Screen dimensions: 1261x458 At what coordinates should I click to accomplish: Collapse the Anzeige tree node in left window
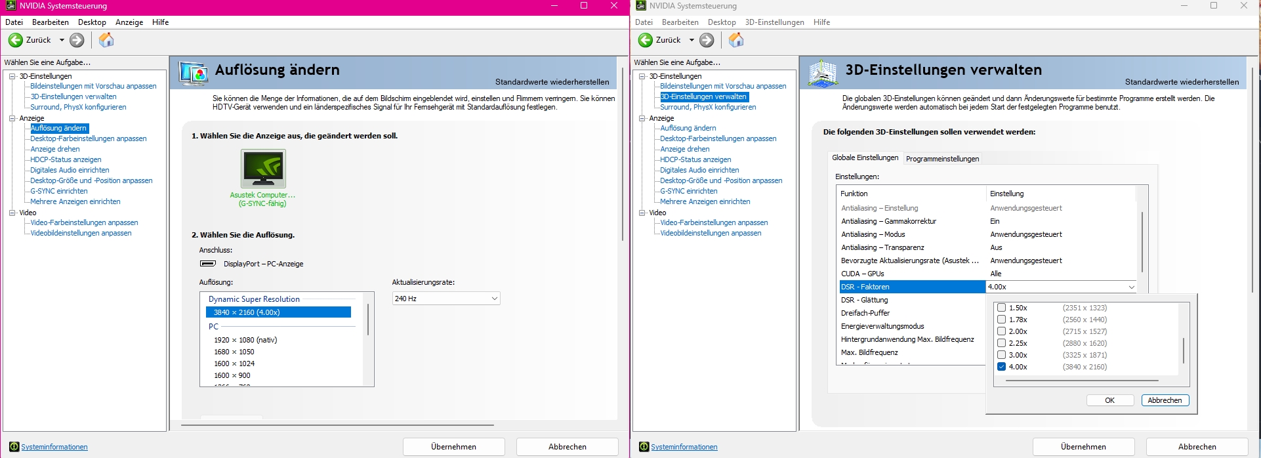pos(12,118)
